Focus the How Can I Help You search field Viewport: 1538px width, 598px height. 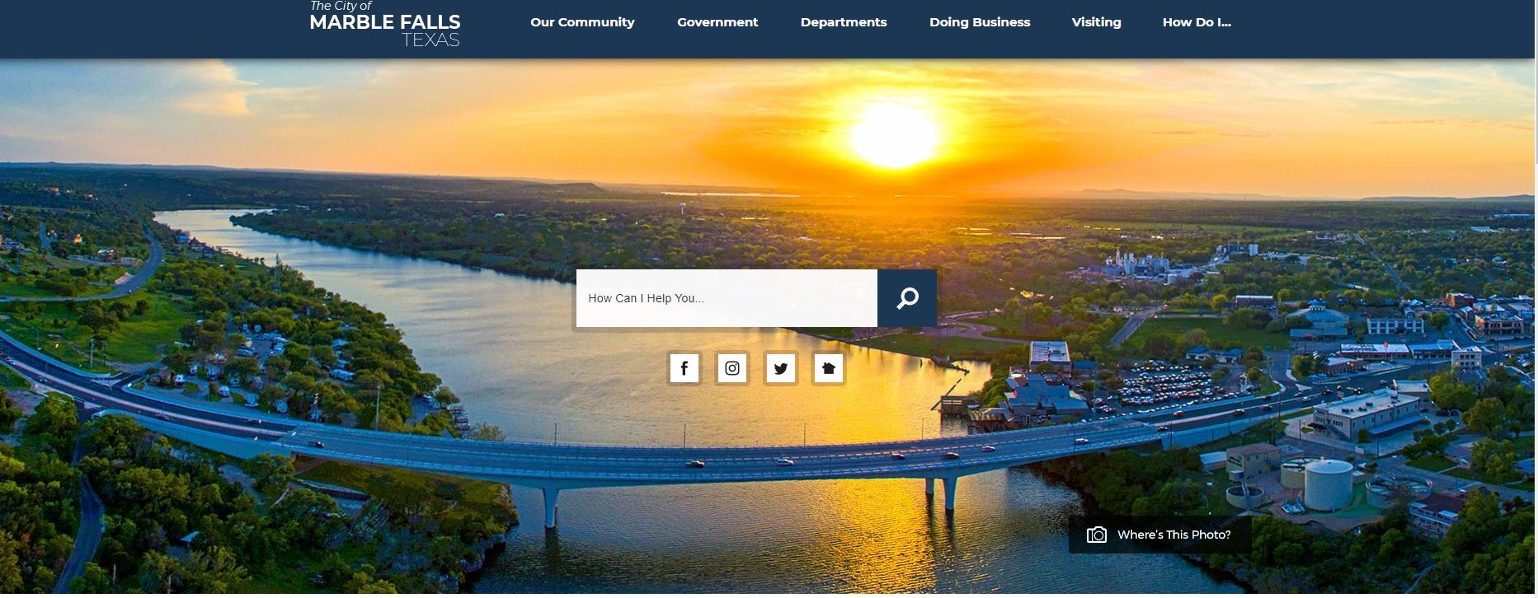point(727,298)
